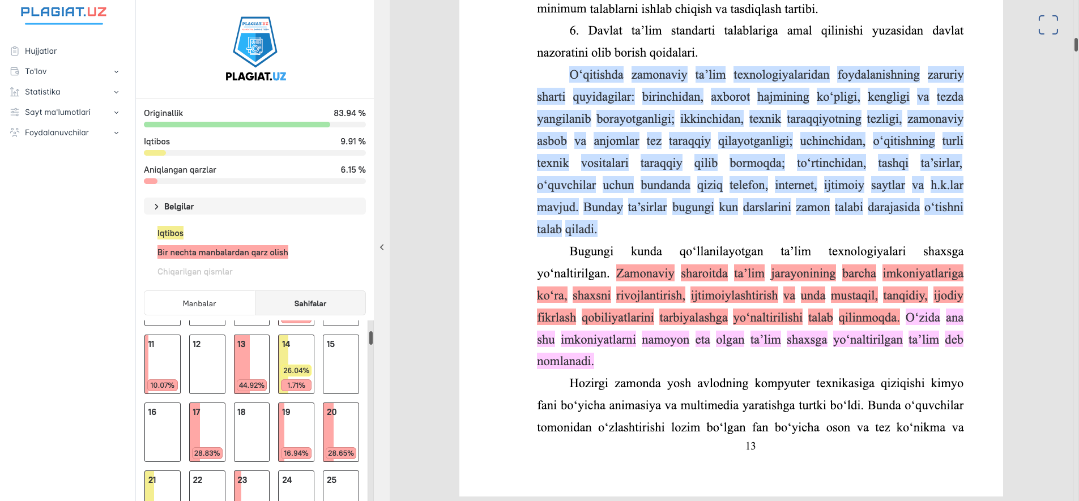Image resolution: width=1079 pixels, height=501 pixels.
Task: Expand the To'lov menu chevron
Action: tap(116, 71)
